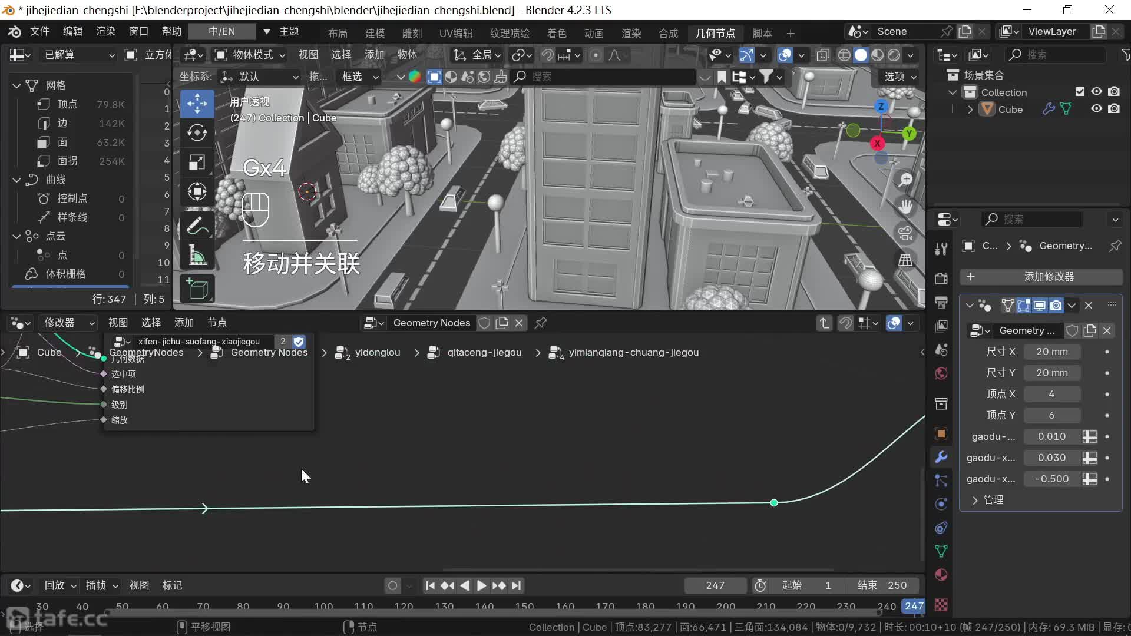Pin the Geometry Nodes node tree
This screenshot has width=1131, height=636.
pos(540,323)
